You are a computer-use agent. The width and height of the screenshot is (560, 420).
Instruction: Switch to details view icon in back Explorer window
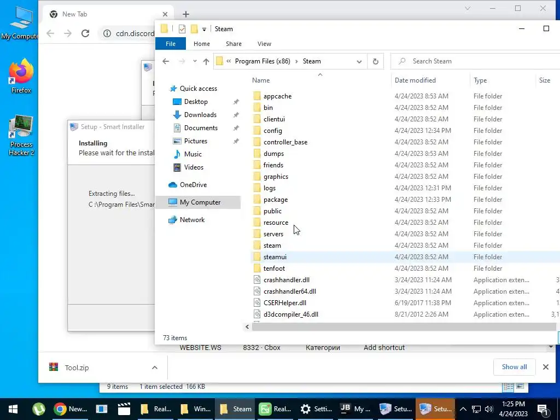click(x=508, y=387)
